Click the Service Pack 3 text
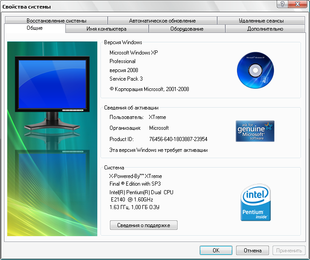 (126, 79)
